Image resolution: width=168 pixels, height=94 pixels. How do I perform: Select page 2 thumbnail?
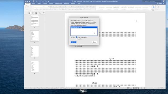34,36
